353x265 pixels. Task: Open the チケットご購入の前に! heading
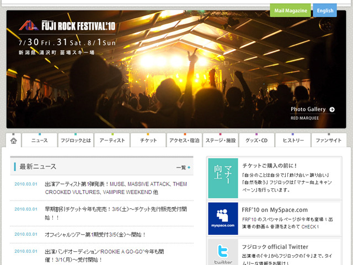coord(270,166)
